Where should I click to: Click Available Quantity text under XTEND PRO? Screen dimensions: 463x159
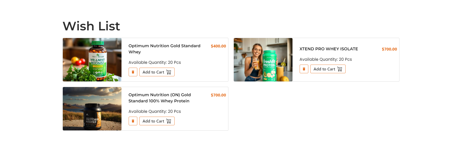[326, 59]
